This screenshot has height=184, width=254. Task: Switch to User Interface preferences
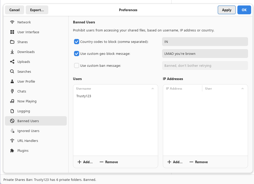(x=36, y=32)
